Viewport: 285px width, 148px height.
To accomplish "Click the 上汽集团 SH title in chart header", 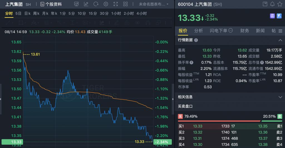I will tap(18, 4).
